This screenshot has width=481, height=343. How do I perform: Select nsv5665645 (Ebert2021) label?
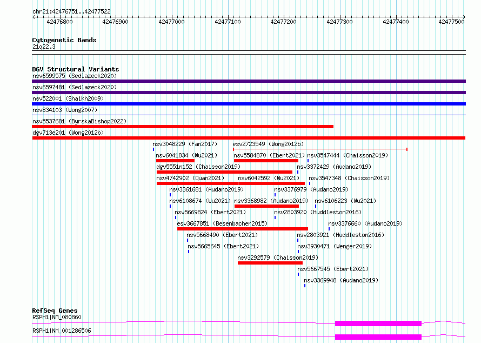223,246
